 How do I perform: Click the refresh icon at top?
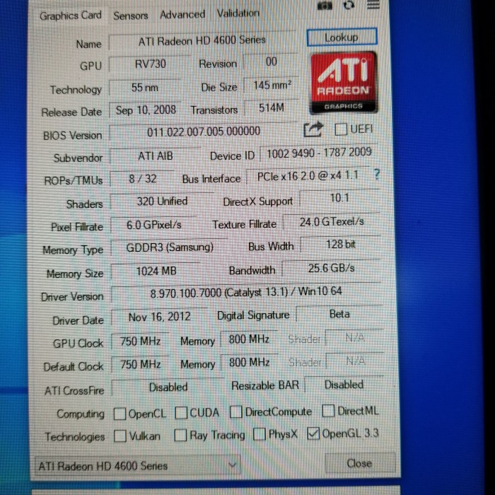point(349,4)
